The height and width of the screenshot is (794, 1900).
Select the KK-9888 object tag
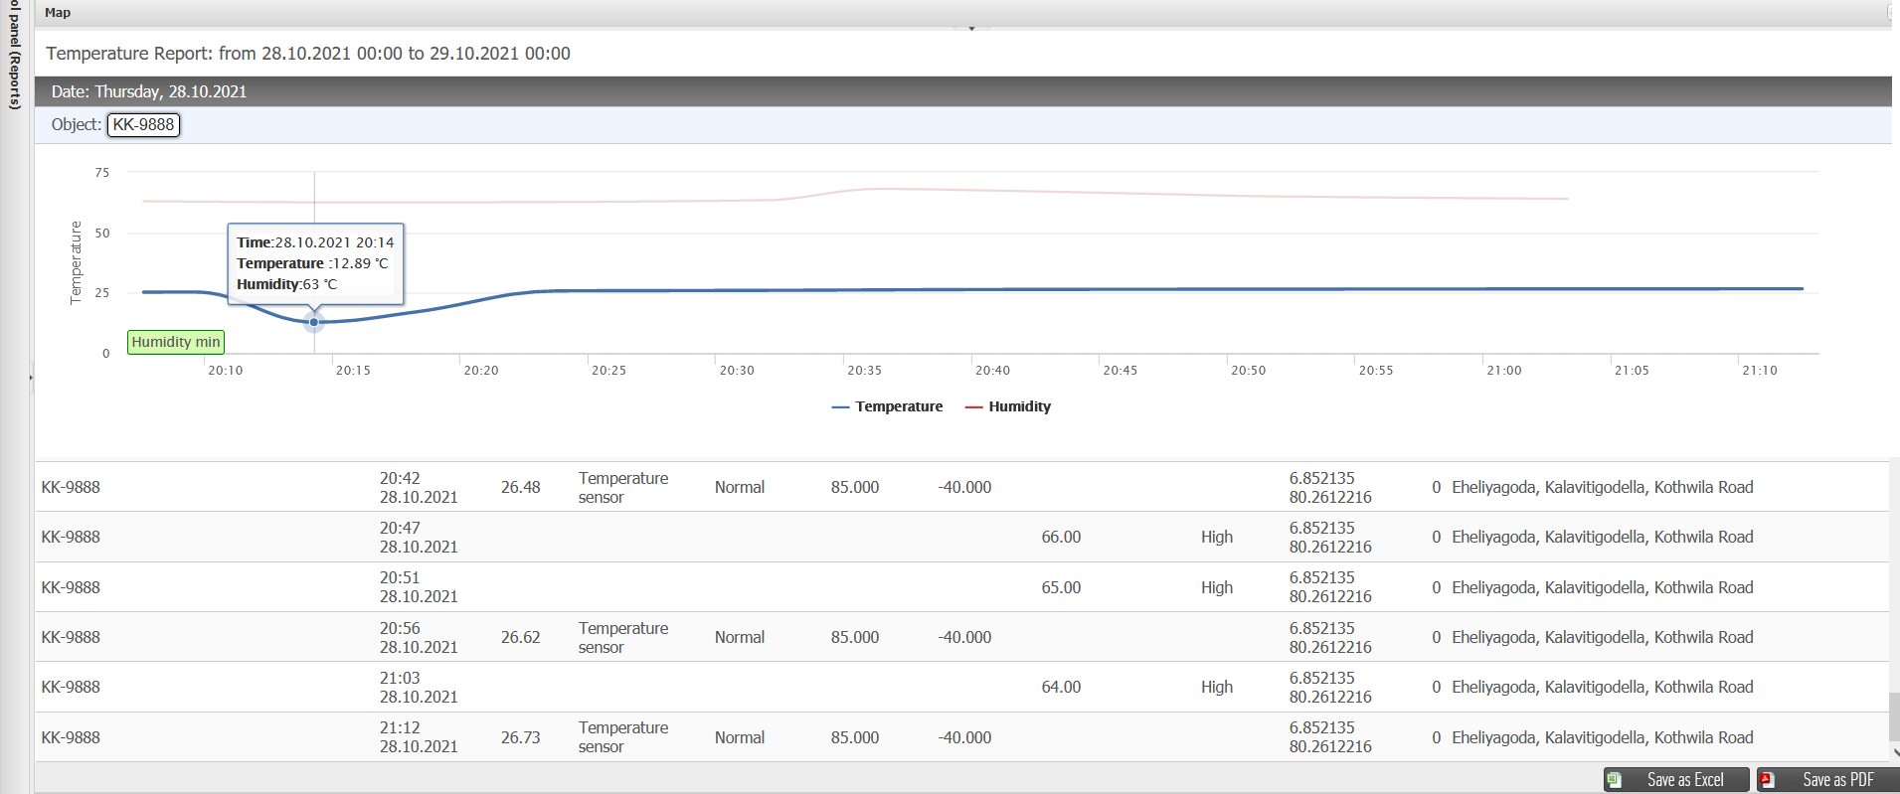143,124
